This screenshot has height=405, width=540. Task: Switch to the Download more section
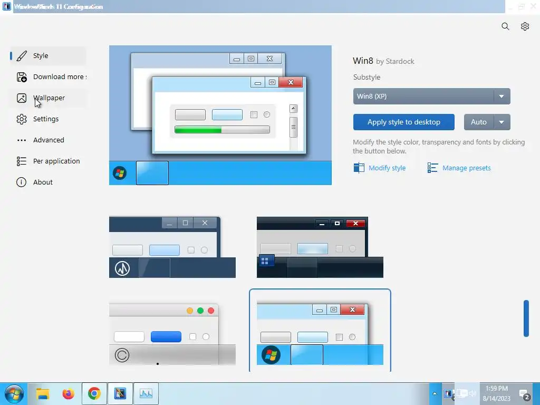pos(48,77)
